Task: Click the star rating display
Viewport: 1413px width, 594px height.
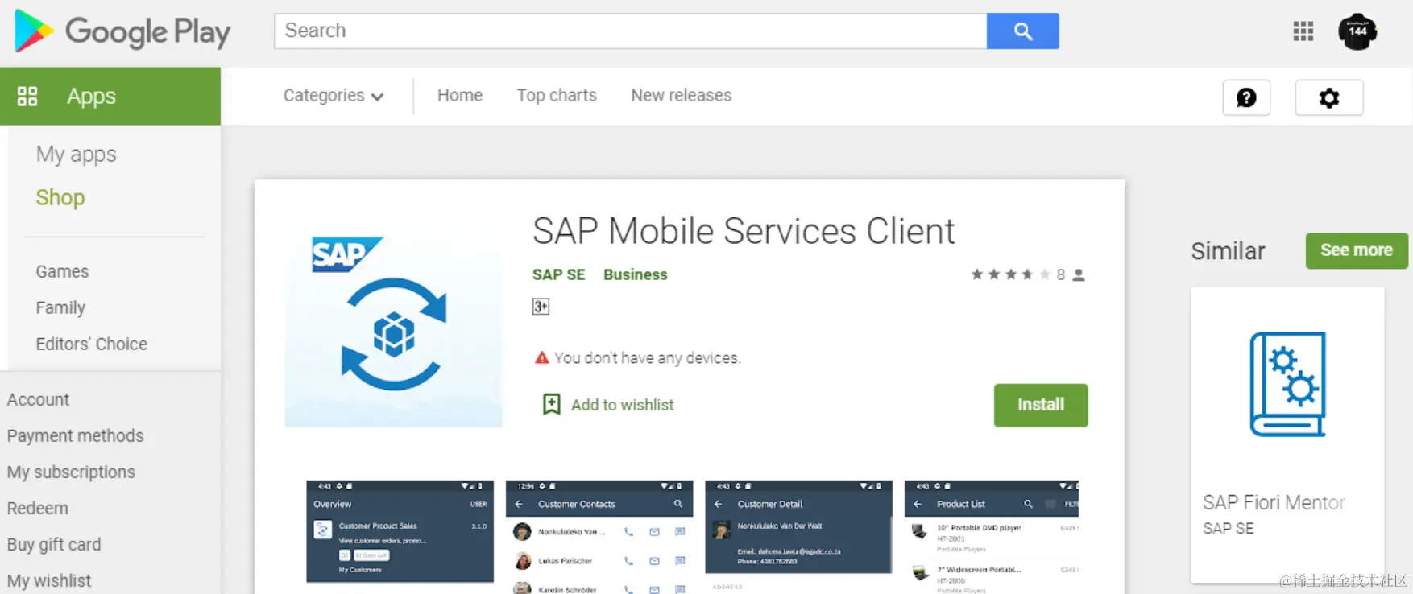Action: coord(1010,274)
